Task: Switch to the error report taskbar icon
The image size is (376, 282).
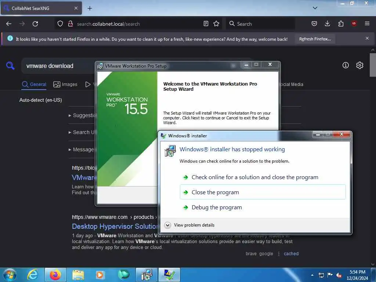Action: [x=169, y=275]
